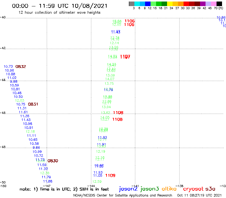Select the green 12.36 wave height value
Viewport: 226px width, 198px height.
45,173
